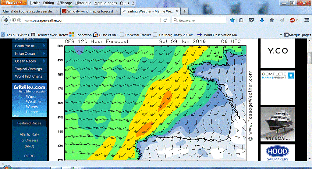Open Connexion bookmark
Screen dimensions: 312x169
pos(80,35)
